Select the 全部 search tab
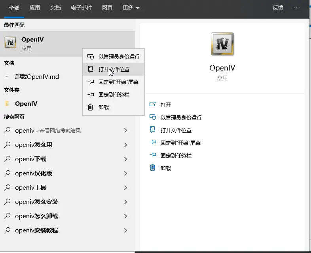This screenshot has height=253, width=311. click(x=14, y=8)
